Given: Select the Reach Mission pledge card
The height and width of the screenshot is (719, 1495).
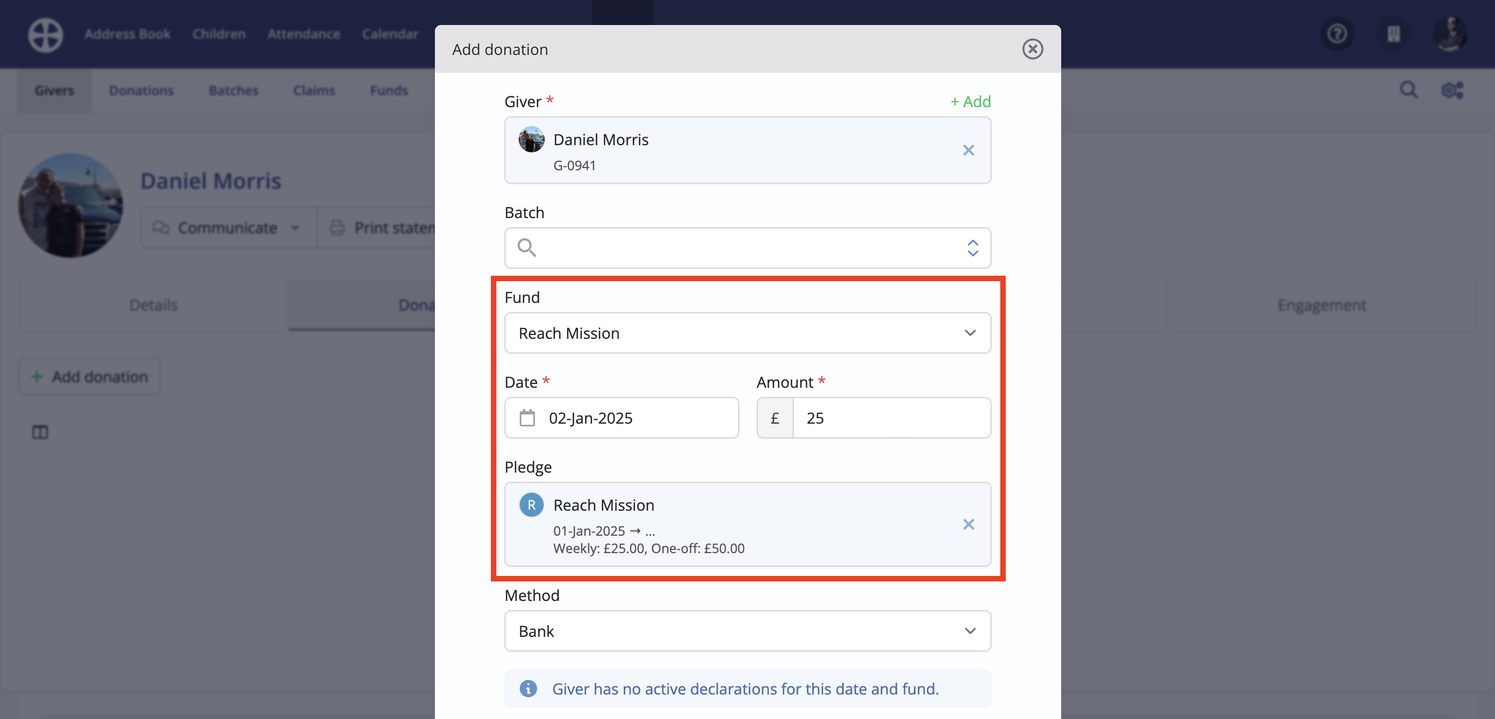Looking at the screenshot, I should (747, 524).
